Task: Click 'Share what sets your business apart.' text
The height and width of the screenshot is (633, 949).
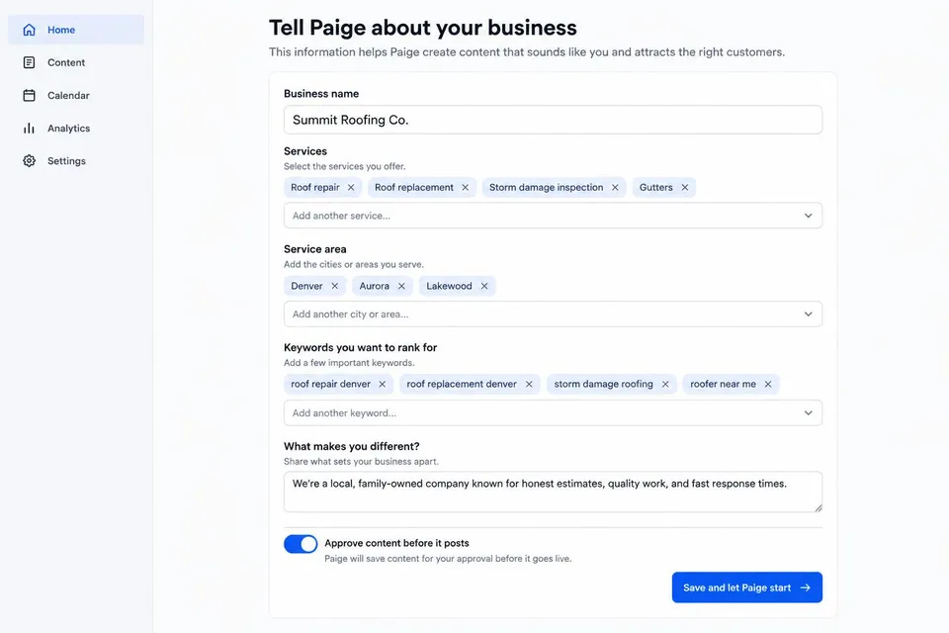Action: pos(361,461)
